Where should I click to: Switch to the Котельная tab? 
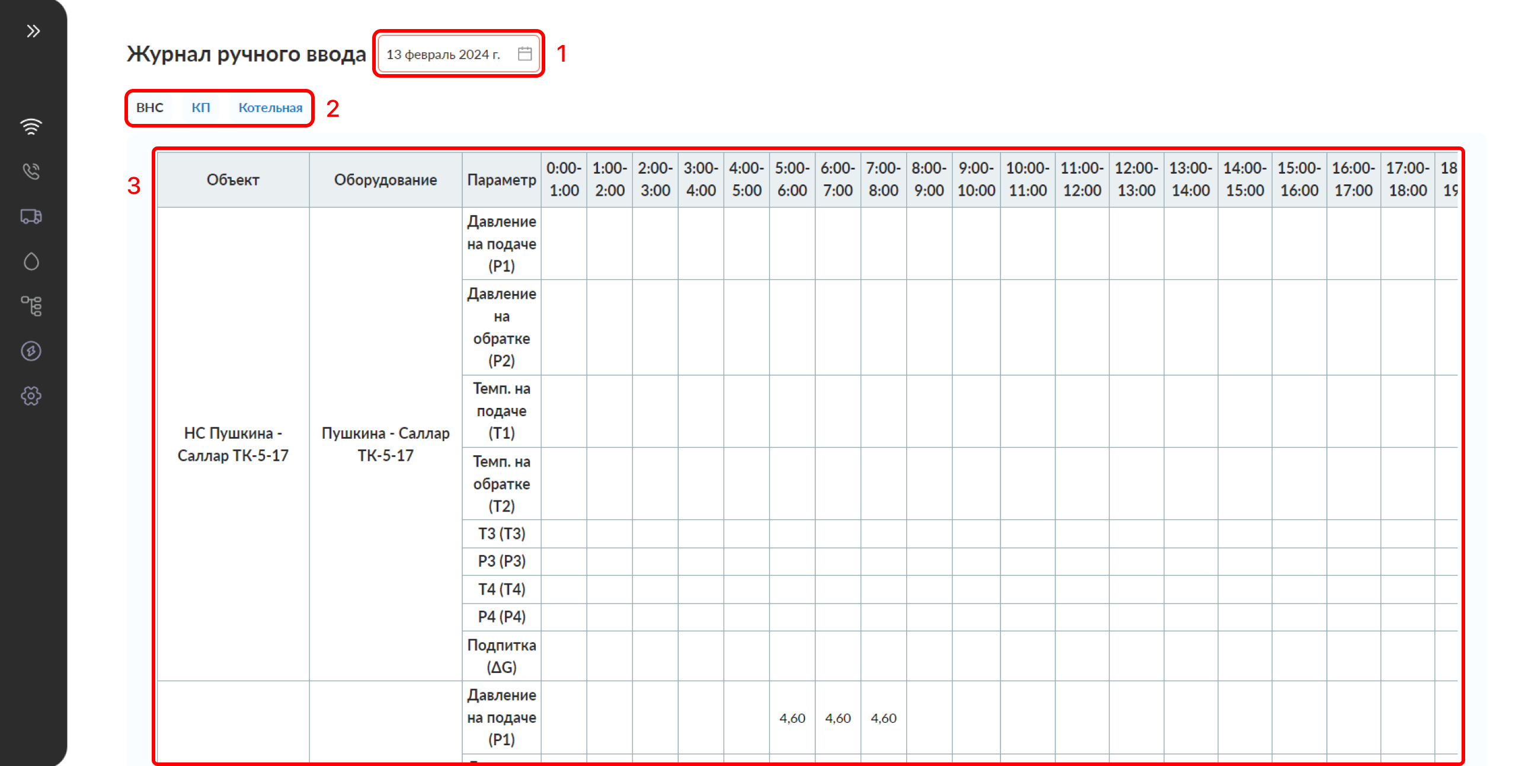click(x=270, y=108)
